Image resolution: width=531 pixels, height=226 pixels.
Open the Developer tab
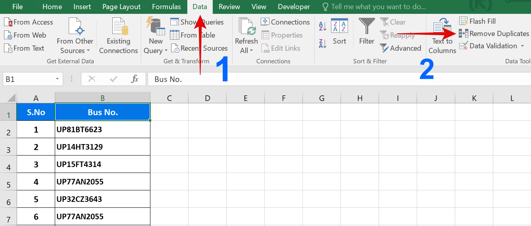pos(294,7)
